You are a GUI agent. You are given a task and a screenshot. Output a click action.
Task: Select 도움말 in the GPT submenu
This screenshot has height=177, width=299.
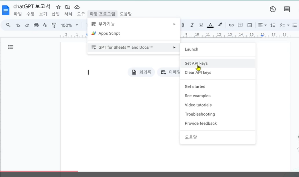click(218, 137)
